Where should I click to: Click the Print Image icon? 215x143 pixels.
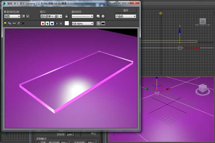19,23
